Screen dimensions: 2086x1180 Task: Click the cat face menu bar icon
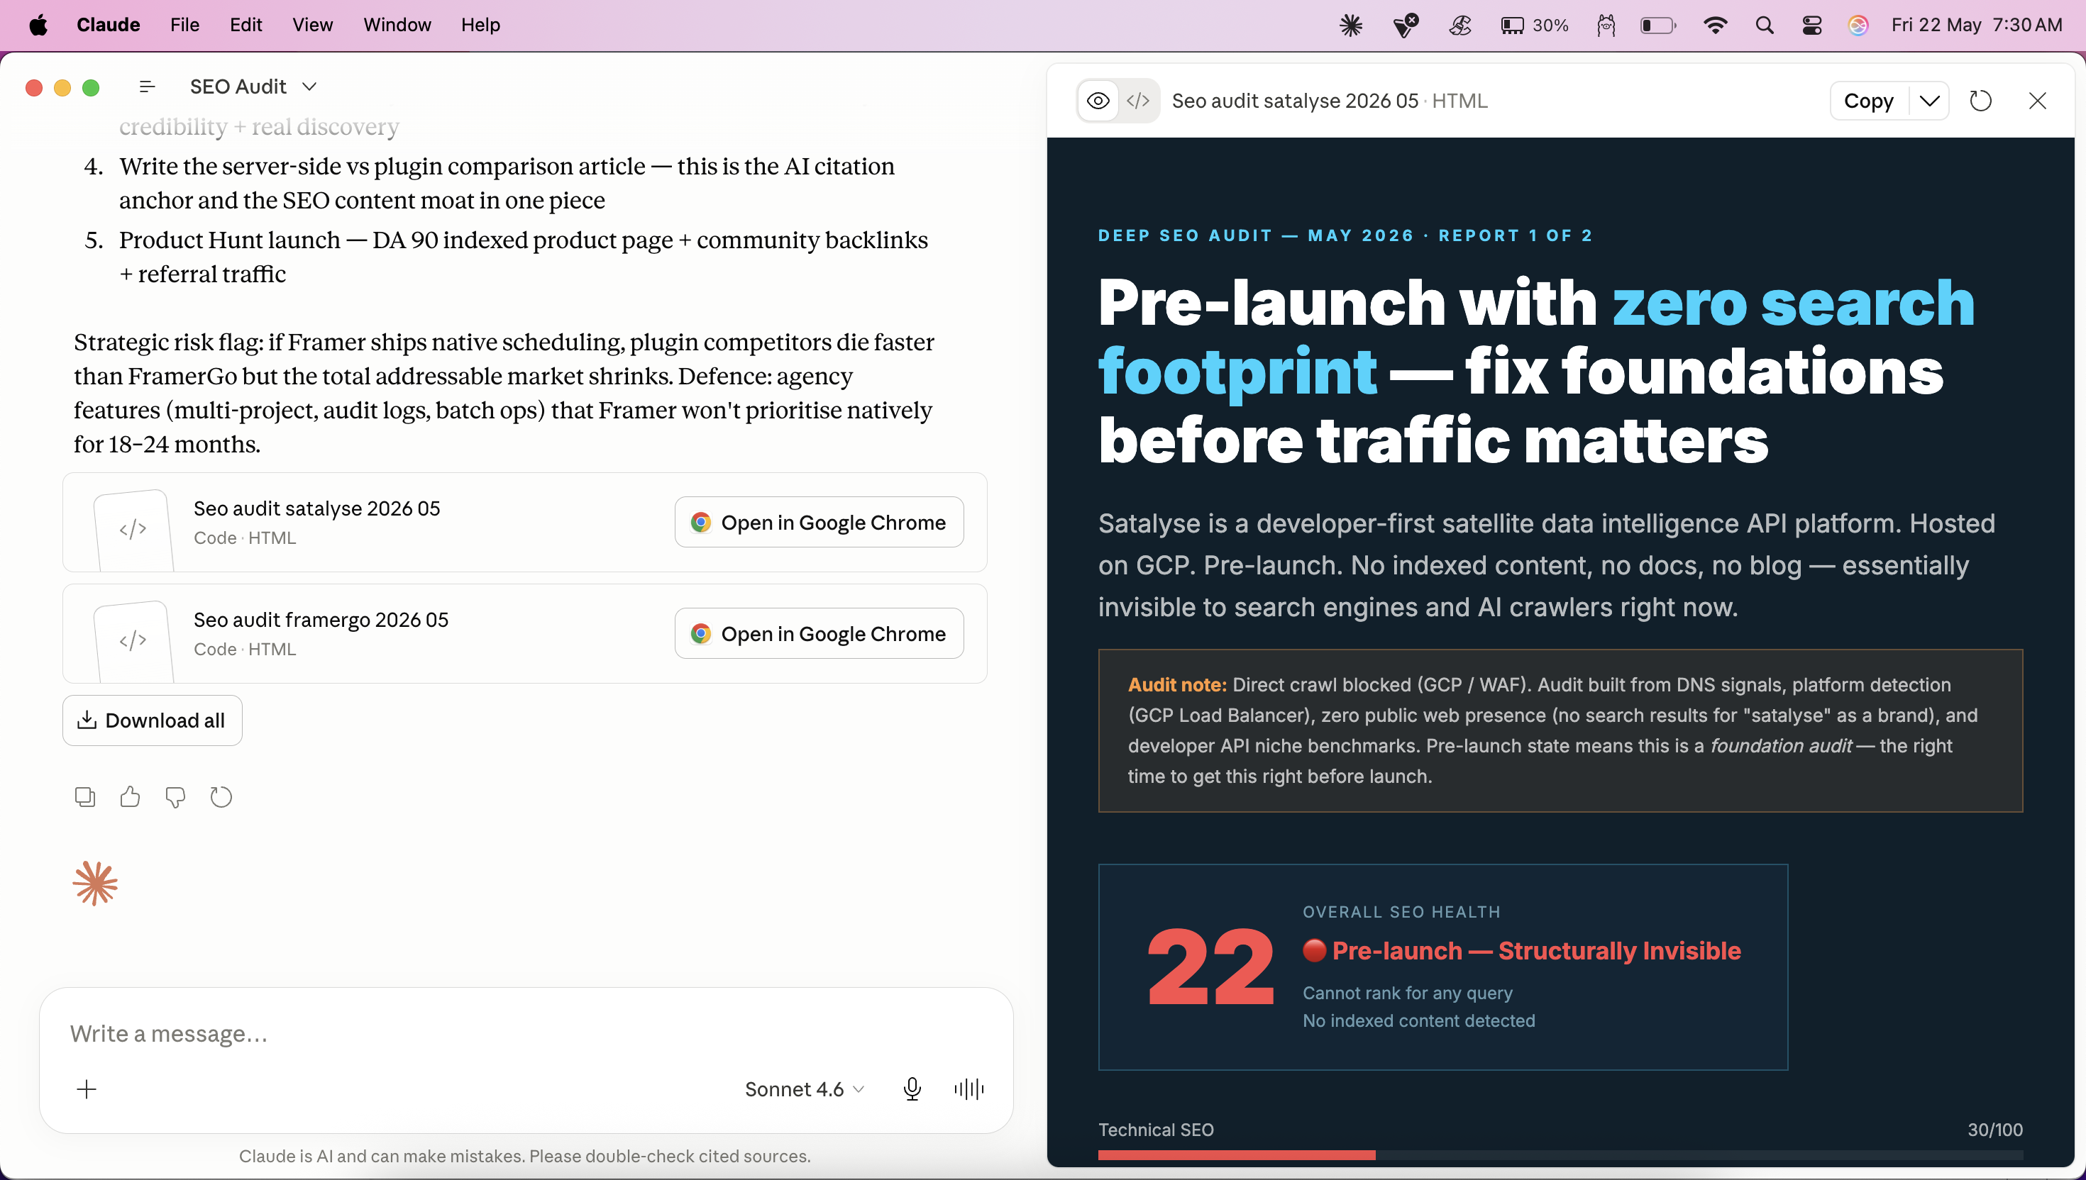(1606, 25)
